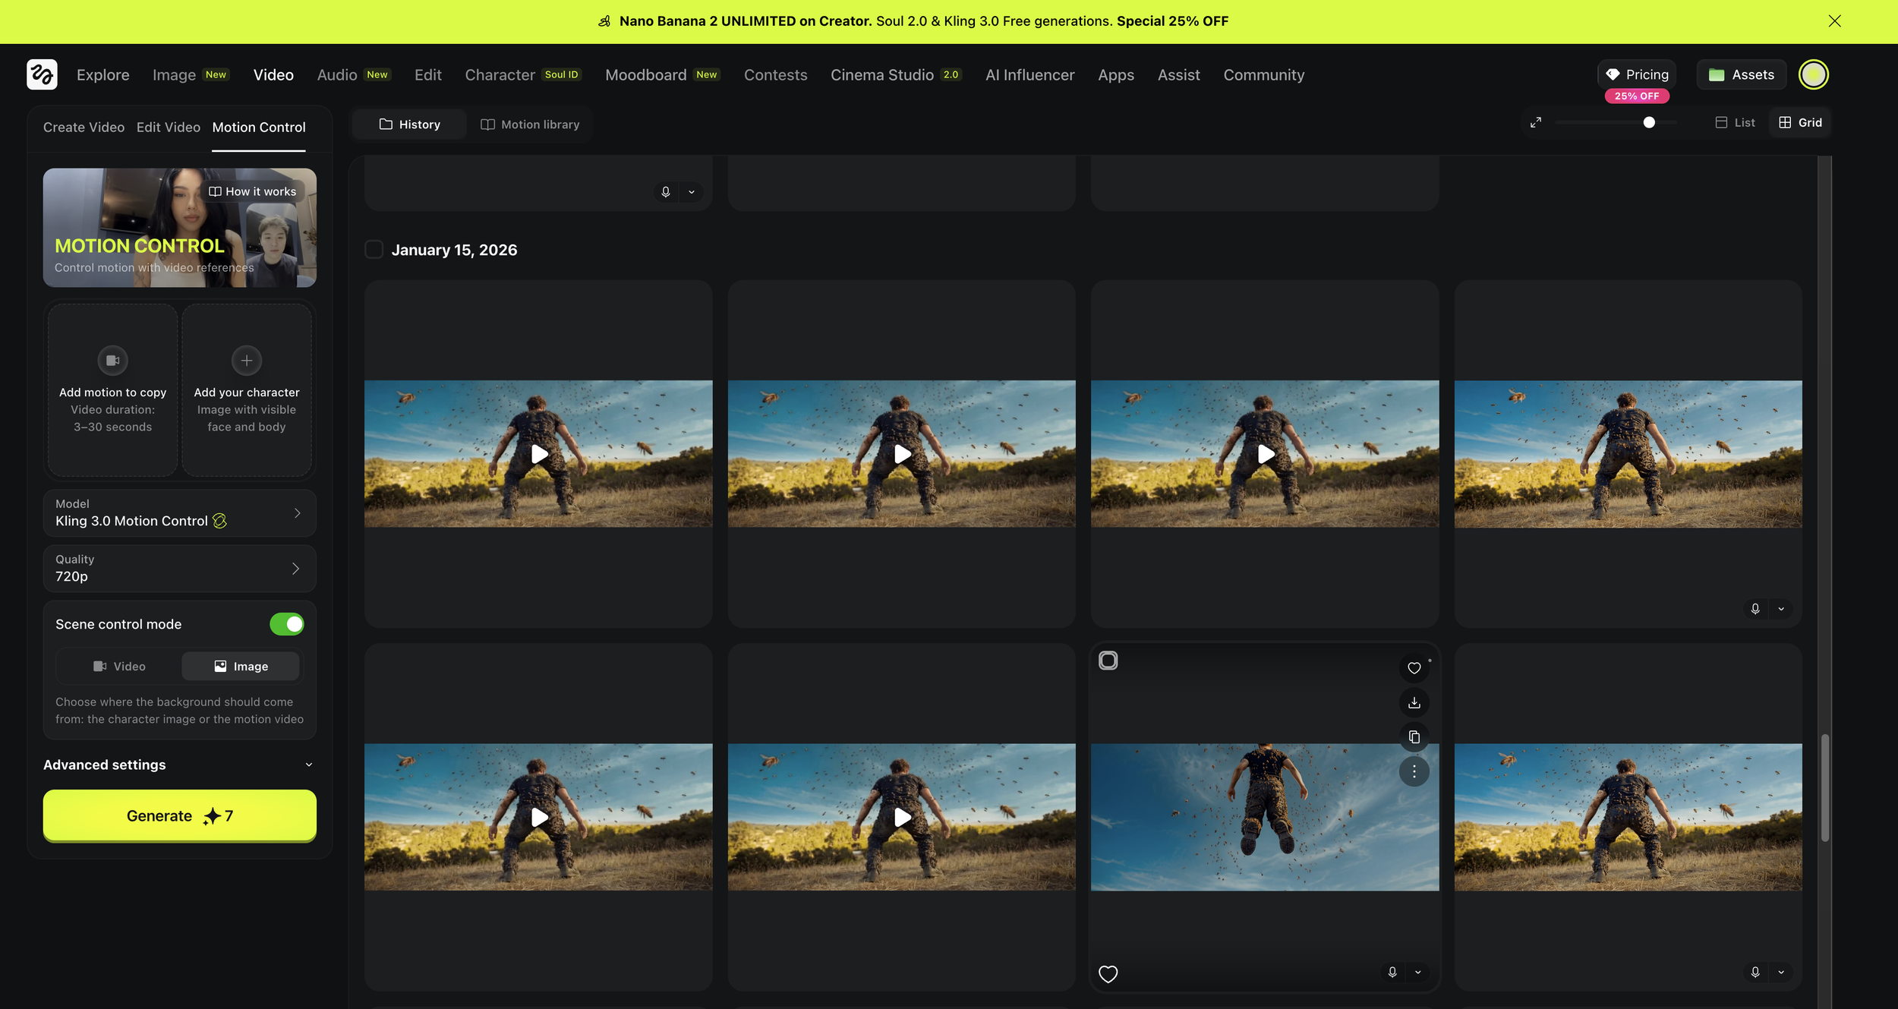
Task: Click the heart favorite icon on the hovered video card
Action: click(1414, 668)
